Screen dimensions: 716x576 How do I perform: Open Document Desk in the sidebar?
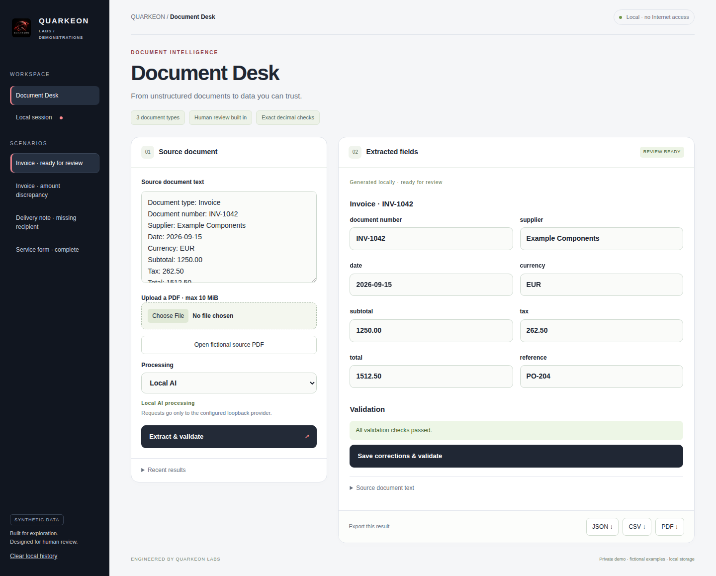[55, 96]
